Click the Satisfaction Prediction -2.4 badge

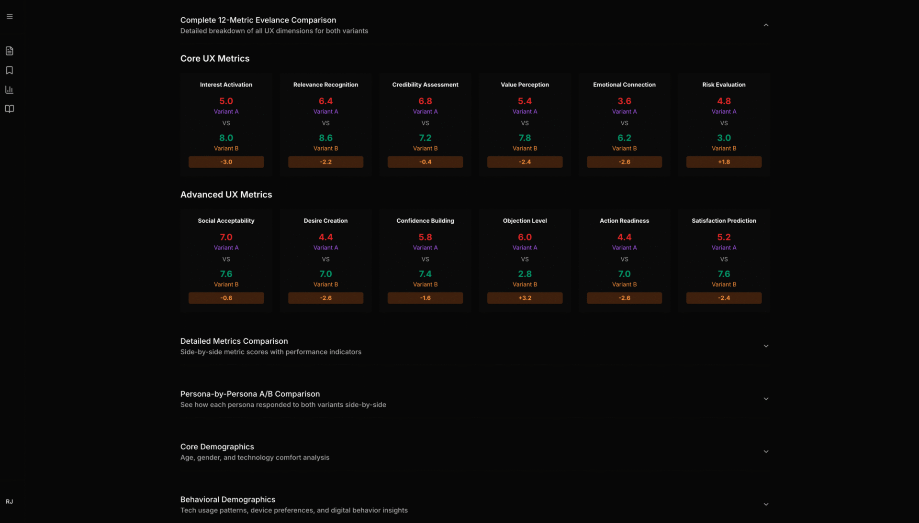click(724, 298)
